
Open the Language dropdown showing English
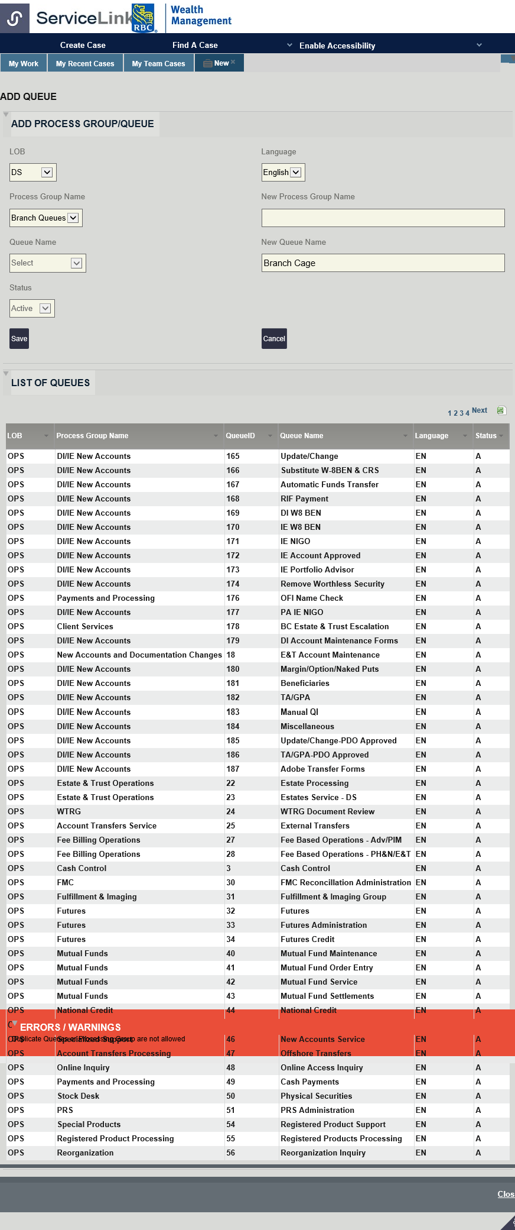pos(283,172)
